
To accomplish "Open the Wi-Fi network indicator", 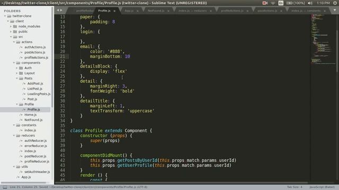I will coord(273,3).
